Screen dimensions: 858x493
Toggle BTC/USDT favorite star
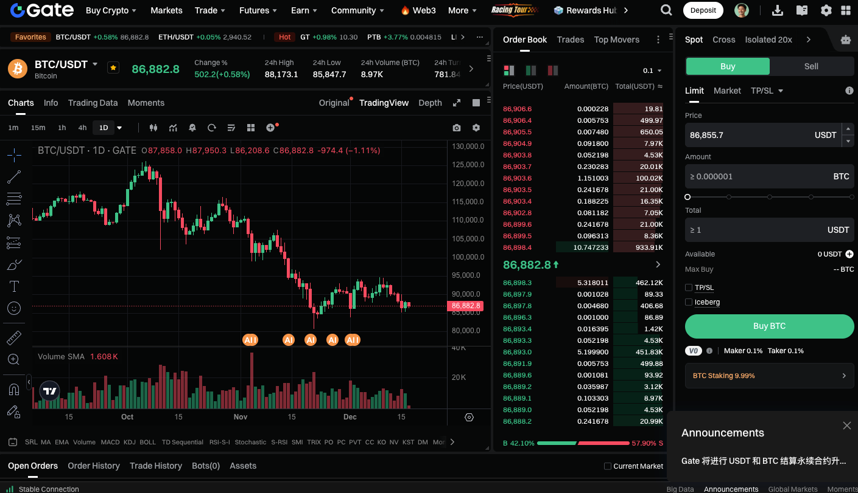coord(113,67)
